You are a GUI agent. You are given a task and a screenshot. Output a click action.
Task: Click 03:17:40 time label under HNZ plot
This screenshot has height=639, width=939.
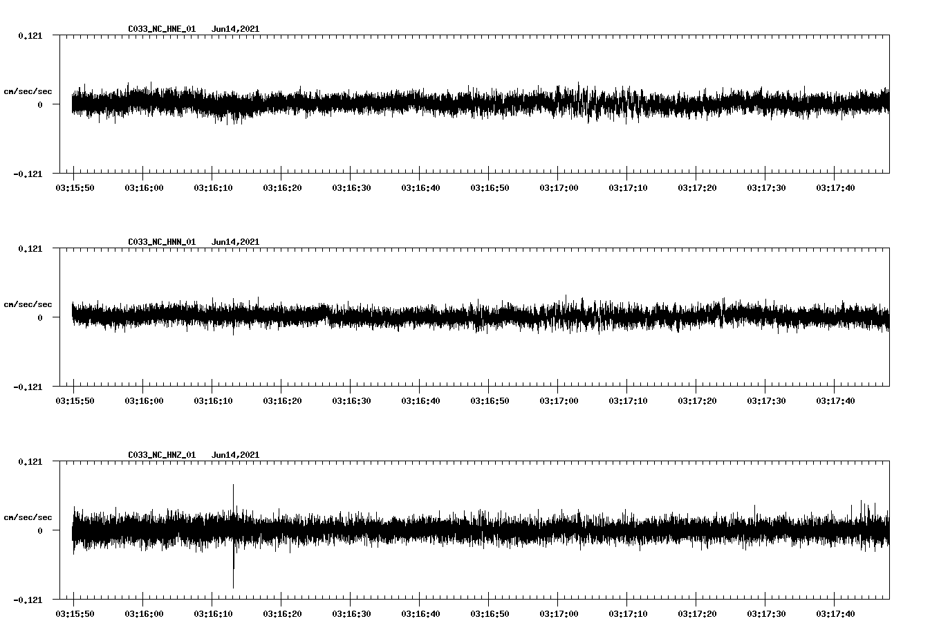[x=835, y=613]
